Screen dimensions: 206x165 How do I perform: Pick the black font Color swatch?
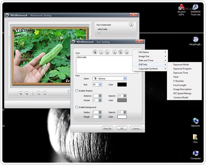click(x=122, y=85)
